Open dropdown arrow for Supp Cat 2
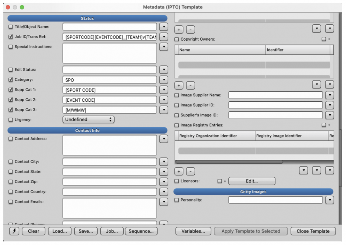The image size is (346, 245). tap(164, 100)
